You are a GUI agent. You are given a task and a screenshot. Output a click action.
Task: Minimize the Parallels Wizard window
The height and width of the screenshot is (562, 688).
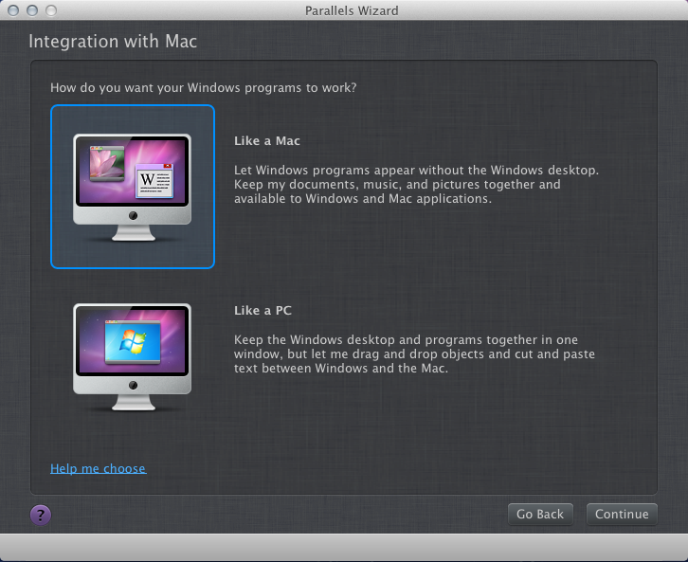tap(32, 10)
